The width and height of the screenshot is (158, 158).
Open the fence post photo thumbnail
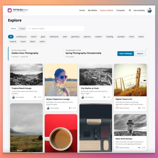click(130, 80)
